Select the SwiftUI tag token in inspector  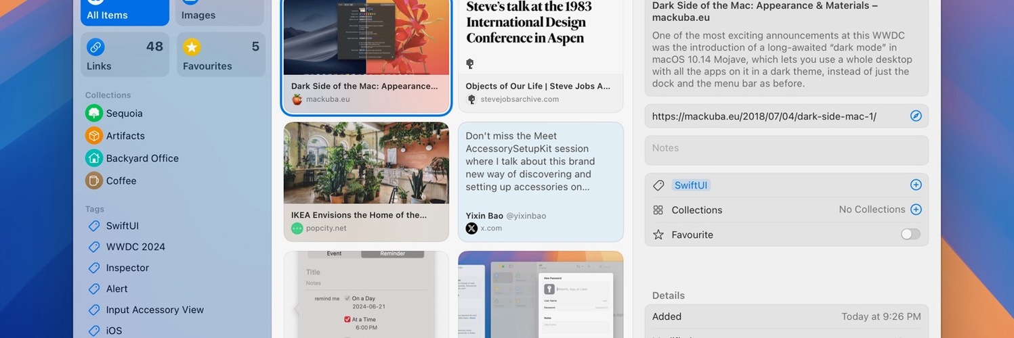691,185
